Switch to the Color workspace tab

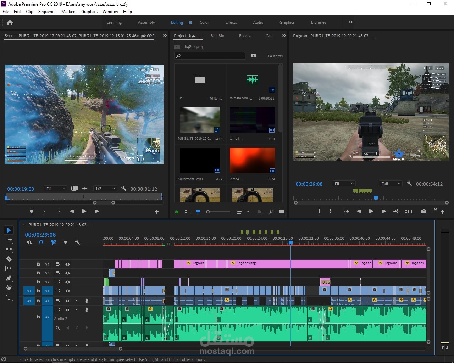click(204, 22)
